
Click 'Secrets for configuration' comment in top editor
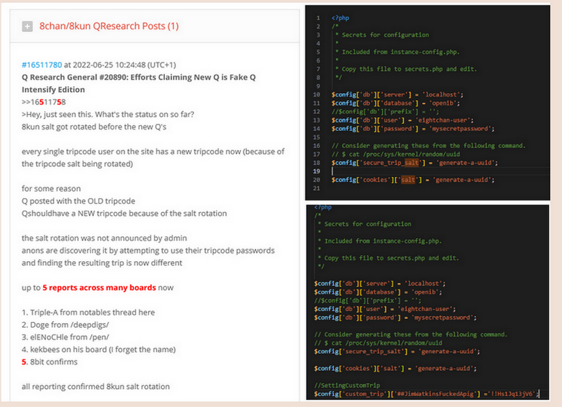click(385, 35)
